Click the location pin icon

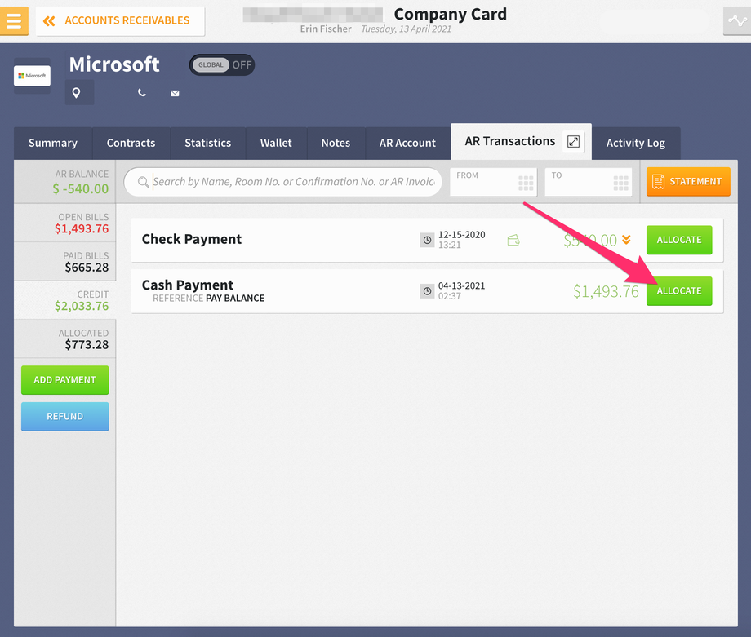76,93
